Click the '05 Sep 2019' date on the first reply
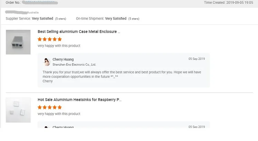The height and width of the screenshot is (141, 258). pos(196,59)
